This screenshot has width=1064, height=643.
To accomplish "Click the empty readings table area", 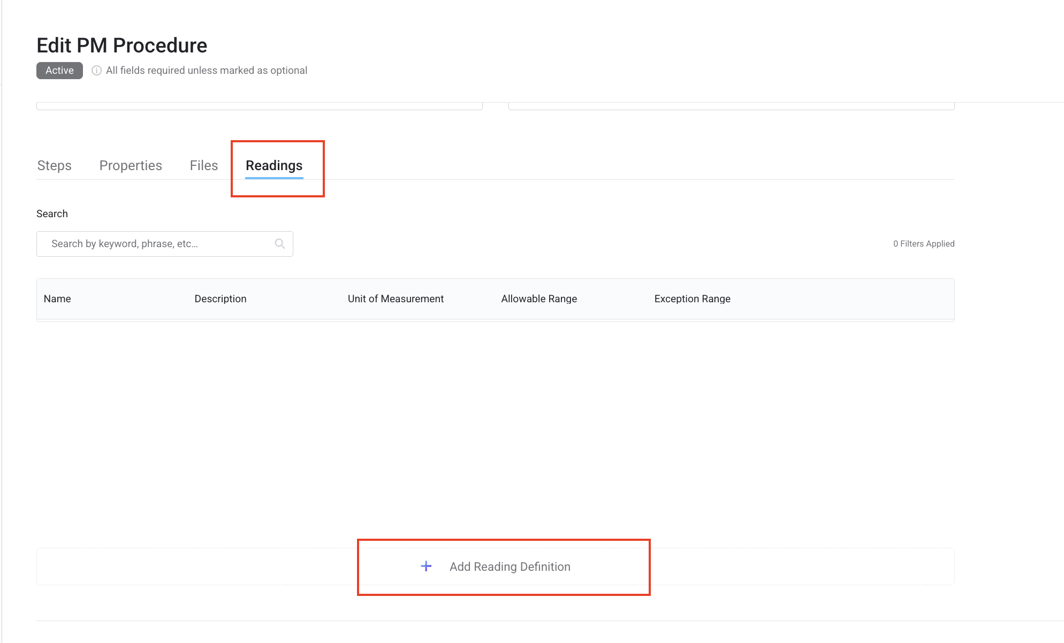I will [495, 423].
